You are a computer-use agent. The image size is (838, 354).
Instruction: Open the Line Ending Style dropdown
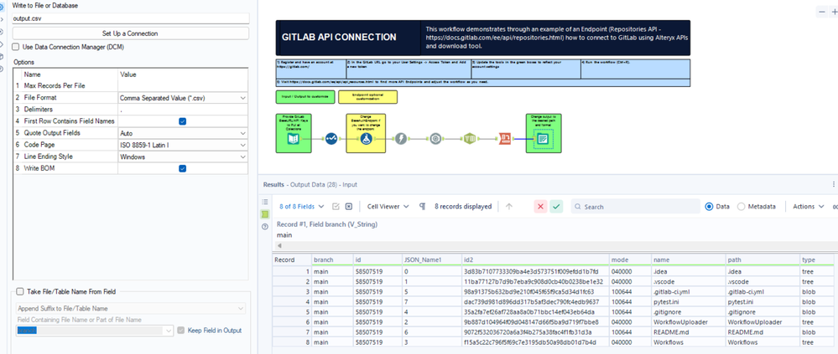click(183, 156)
